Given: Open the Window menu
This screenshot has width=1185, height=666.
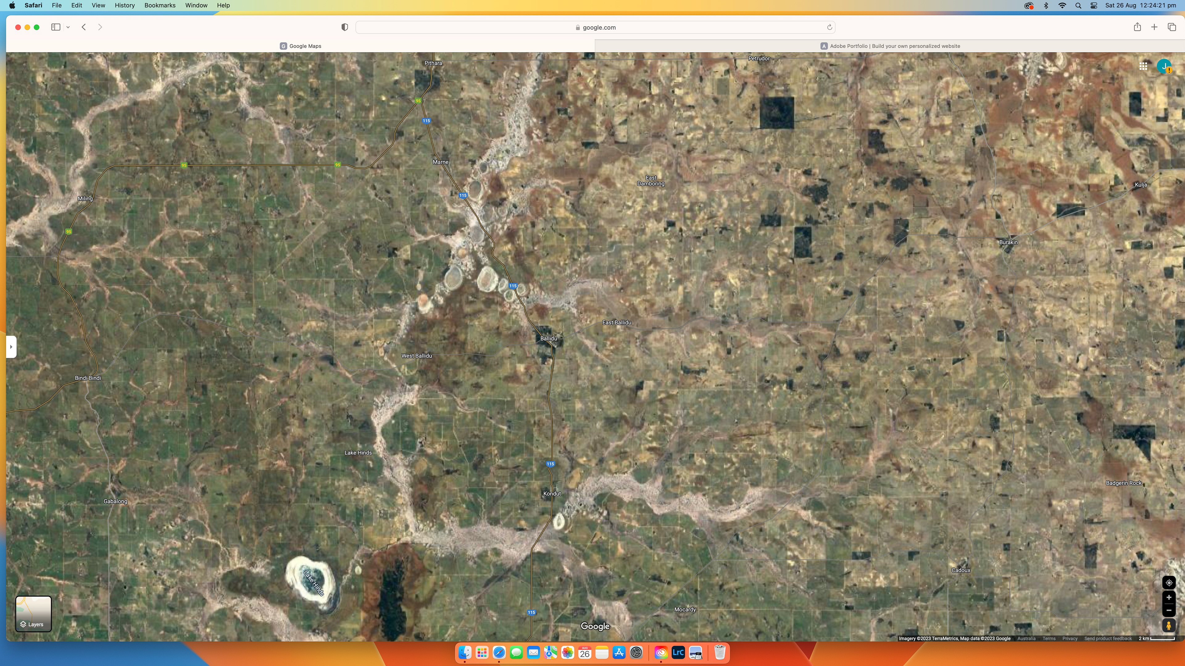Looking at the screenshot, I should click(x=196, y=6).
